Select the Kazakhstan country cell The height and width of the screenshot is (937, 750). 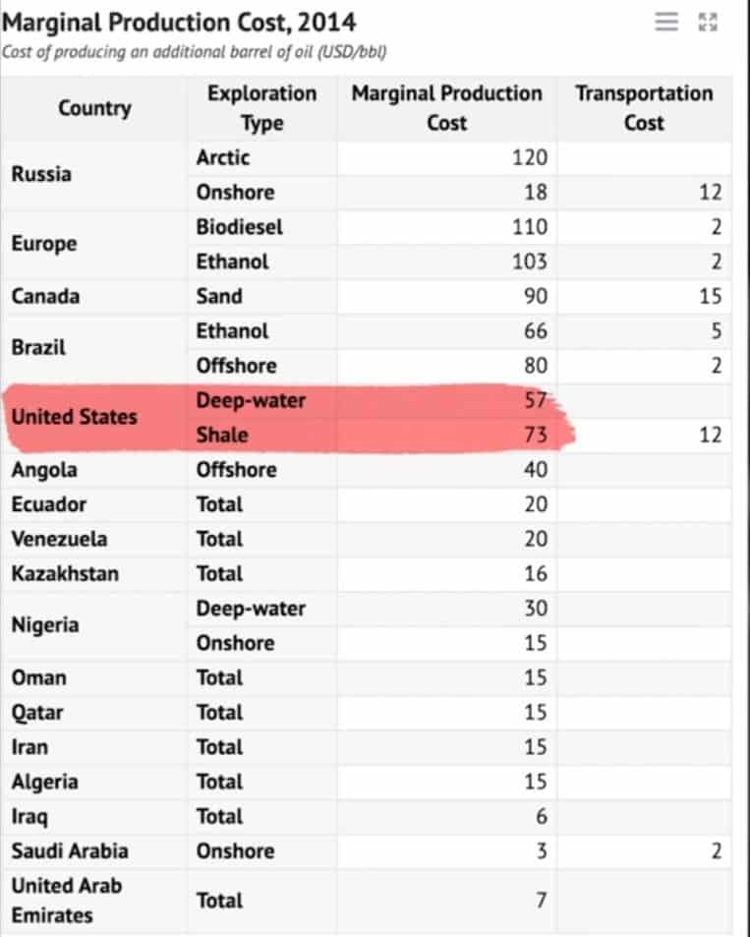tap(94, 573)
